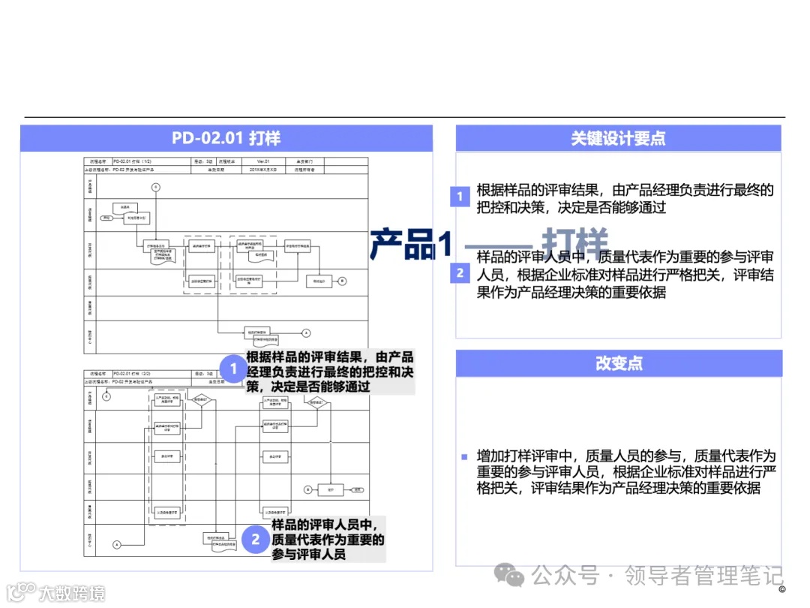Screen dimensions: 810x608
Task: Expand the 改变点 panel header
Action: pyautogui.click(x=619, y=363)
